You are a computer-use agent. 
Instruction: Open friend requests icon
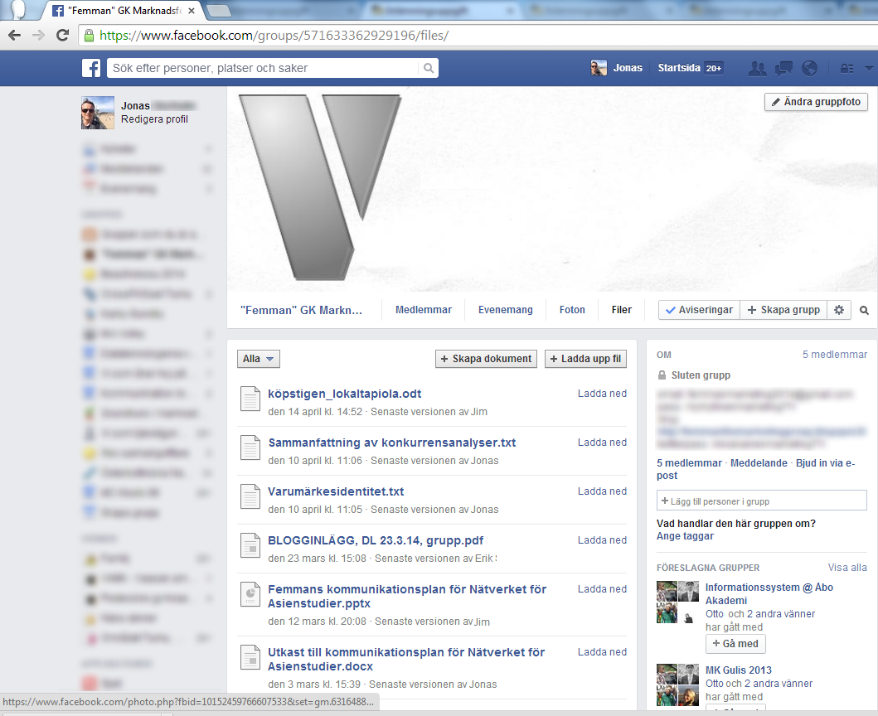[x=757, y=68]
